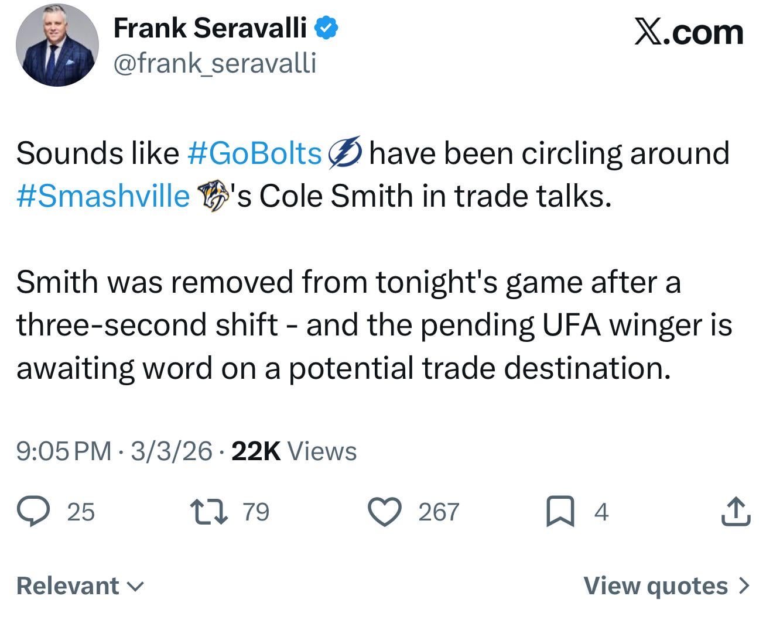Like the post with the heart icon
Image resolution: width=773 pixels, height=620 pixels.
(x=385, y=511)
